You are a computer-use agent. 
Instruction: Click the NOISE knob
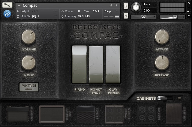[x=29, y=63]
